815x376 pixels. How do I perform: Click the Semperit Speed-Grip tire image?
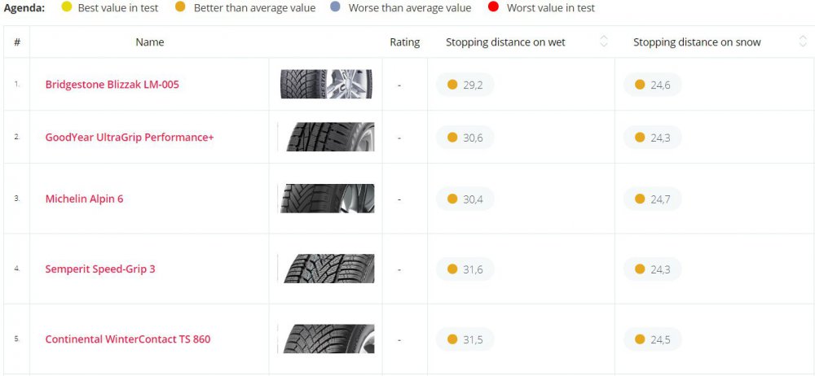pos(326,269)
